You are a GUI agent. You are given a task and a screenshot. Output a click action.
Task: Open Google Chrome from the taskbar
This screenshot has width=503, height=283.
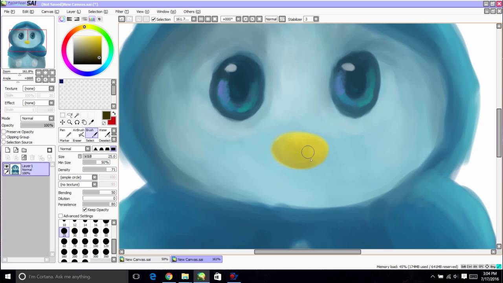pyautogui.click(x=169, y=276)
